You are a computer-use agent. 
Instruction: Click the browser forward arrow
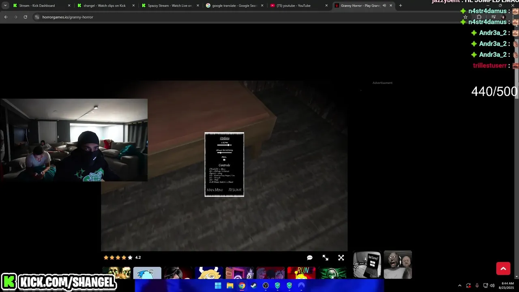coord(15,17)
